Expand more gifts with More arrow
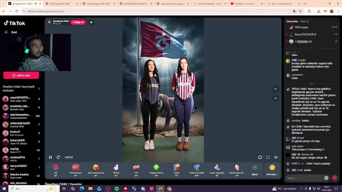The width and height of the screenshot is (342, 192). (255, 167)
